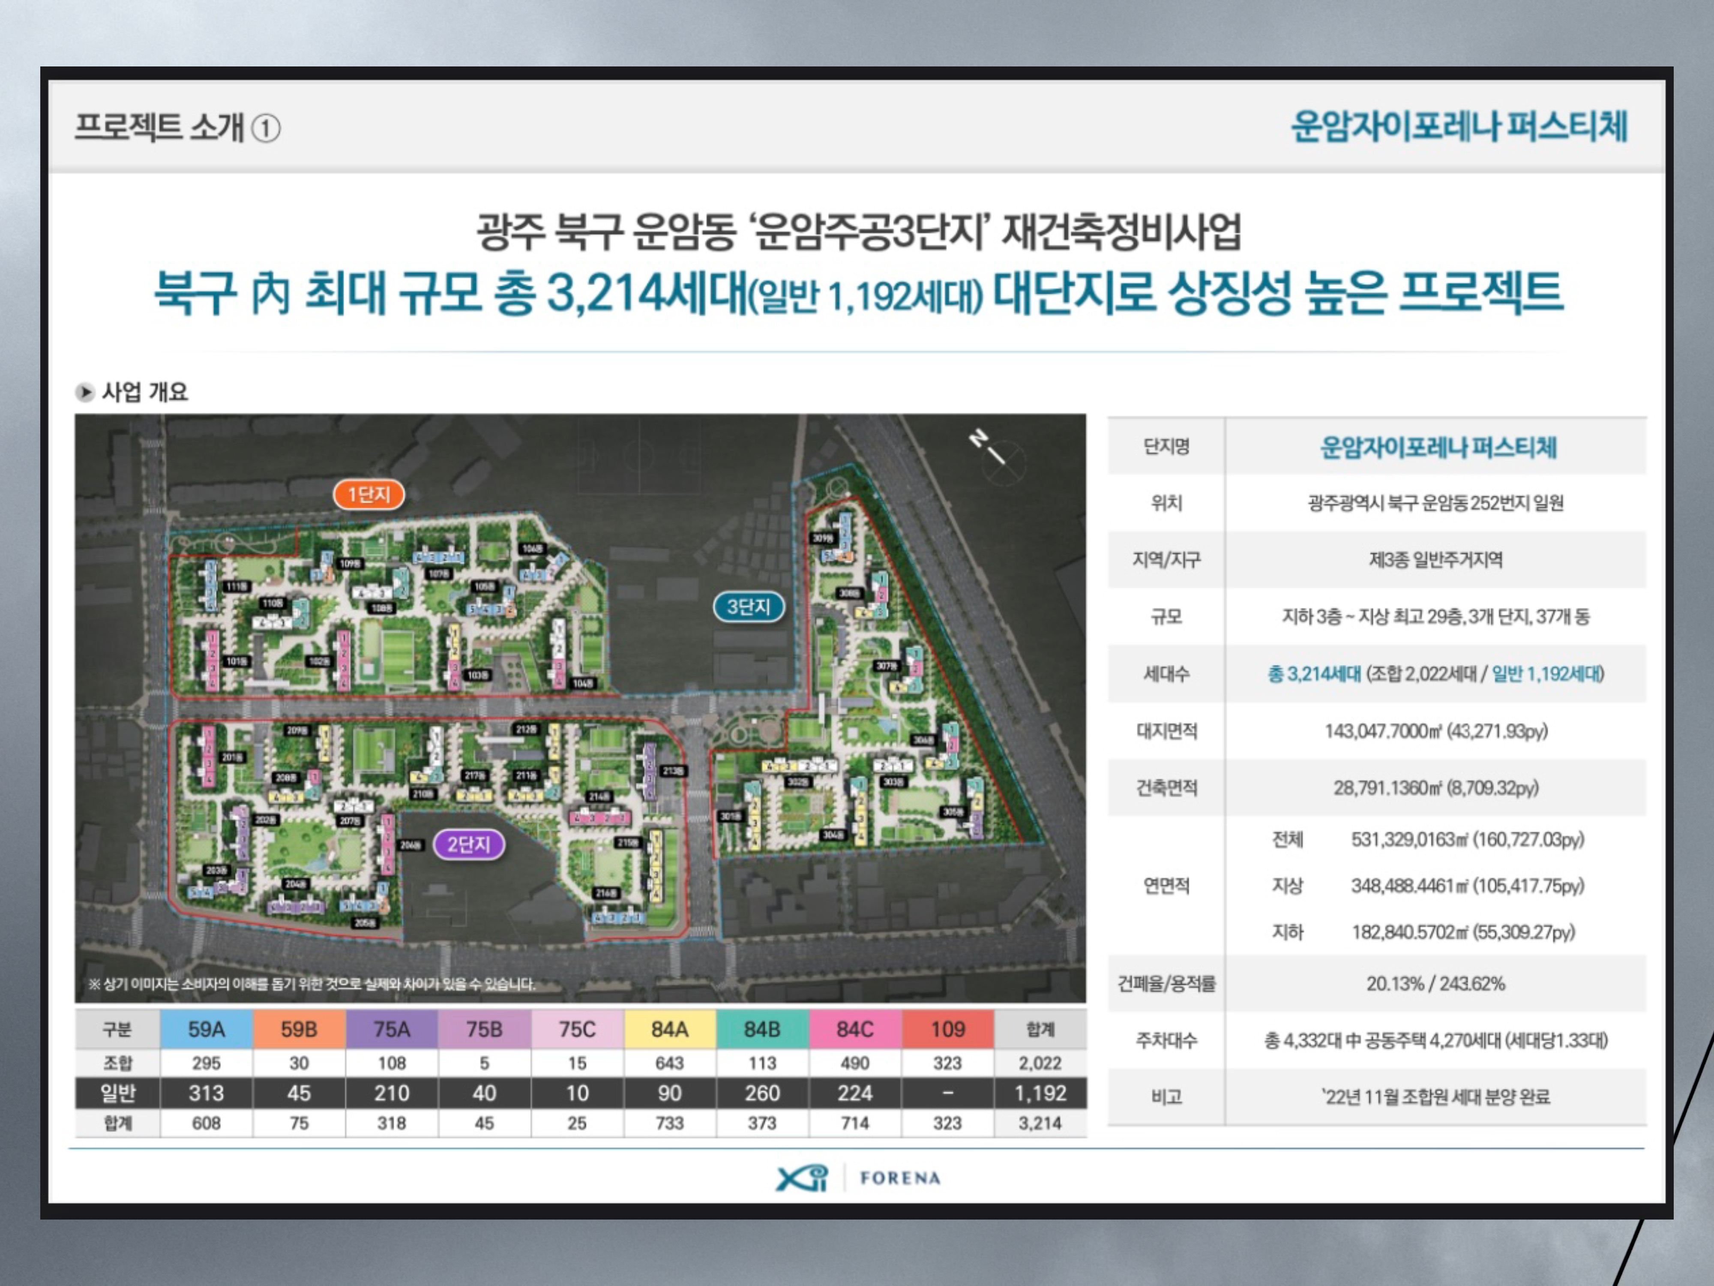
Task: Click the 연면적 row label
Action: click(1166, 885)
